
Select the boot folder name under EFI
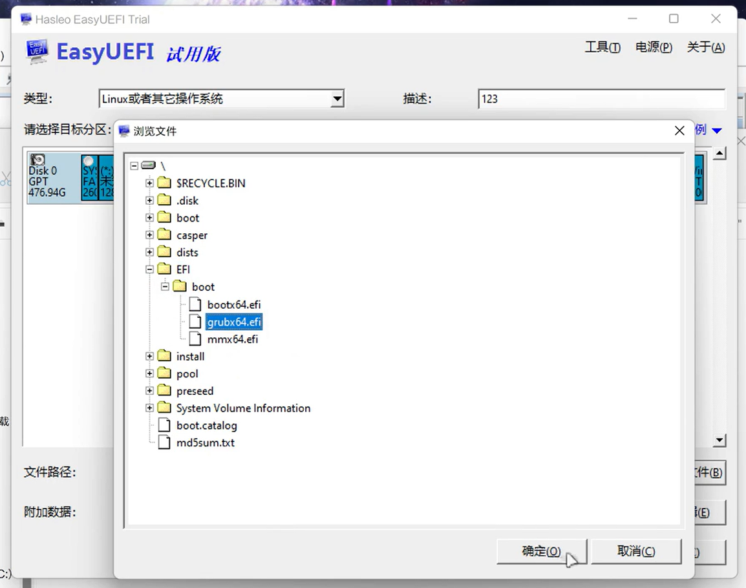203,287
